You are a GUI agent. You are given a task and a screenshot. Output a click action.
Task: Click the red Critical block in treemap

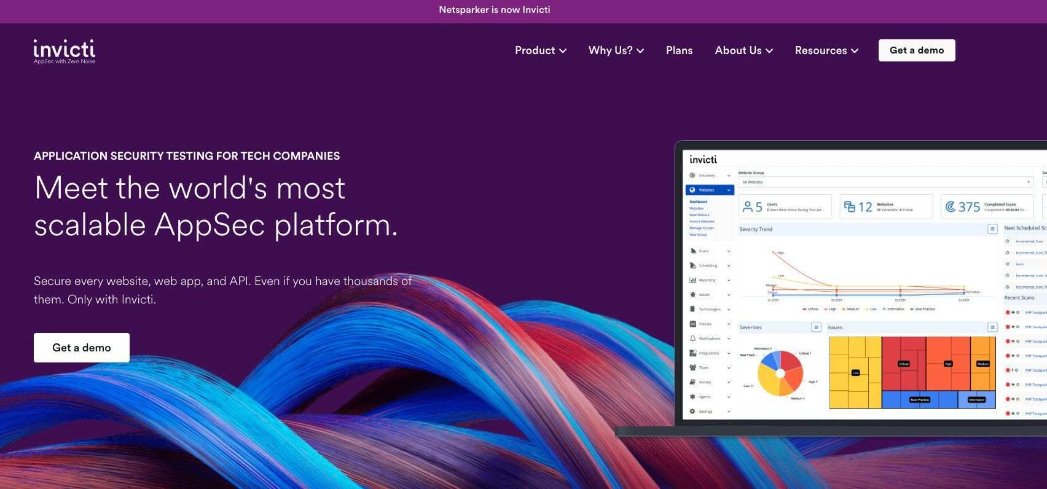903,363
